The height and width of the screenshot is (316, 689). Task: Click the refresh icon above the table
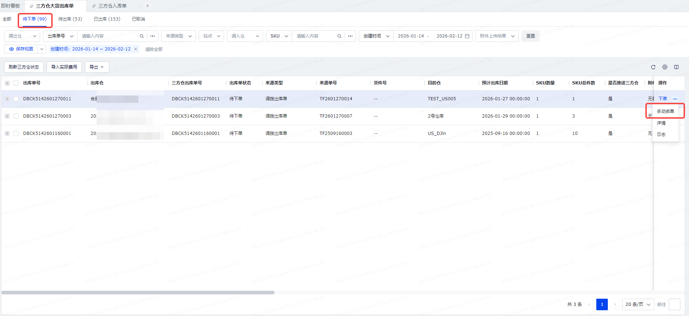(x=653, y=67)
